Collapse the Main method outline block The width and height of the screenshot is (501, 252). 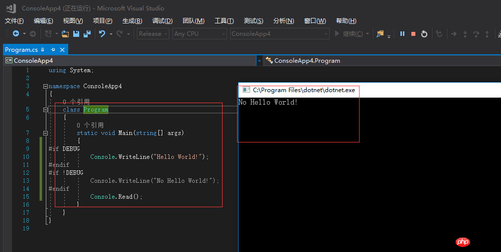tap(45, 133)
